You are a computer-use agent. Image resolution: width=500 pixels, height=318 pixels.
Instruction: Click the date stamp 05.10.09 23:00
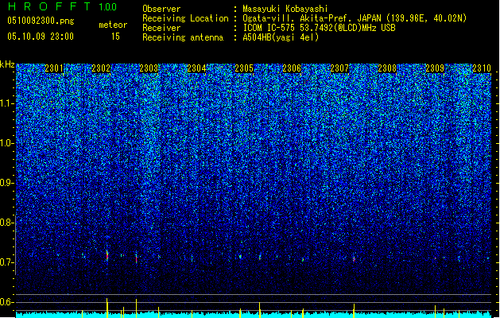(x=41, y=37)
